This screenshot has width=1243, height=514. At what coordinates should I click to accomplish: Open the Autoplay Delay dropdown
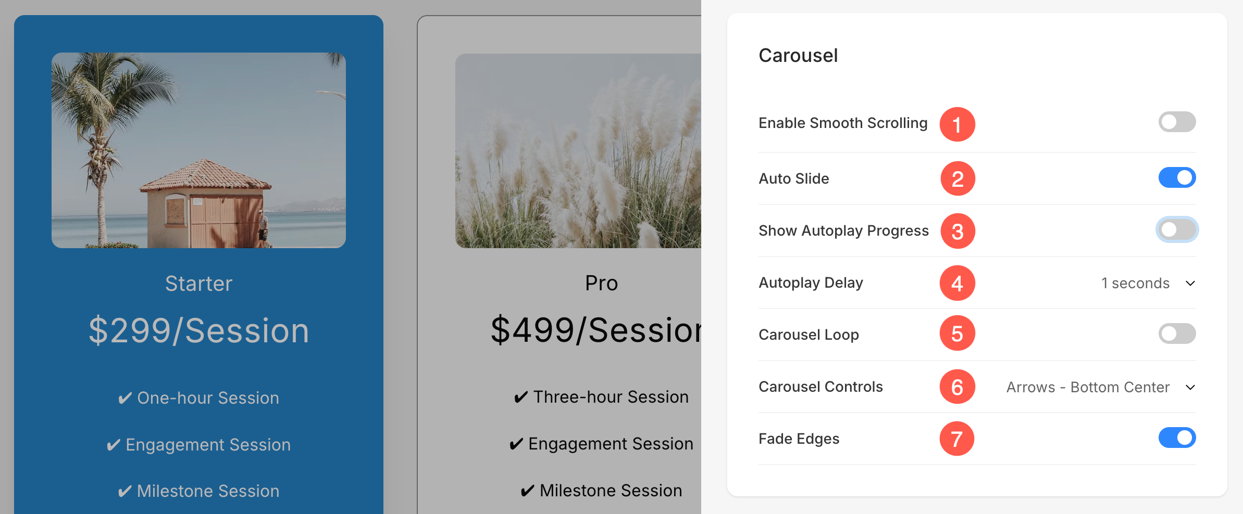click(x=1148, y=283)
